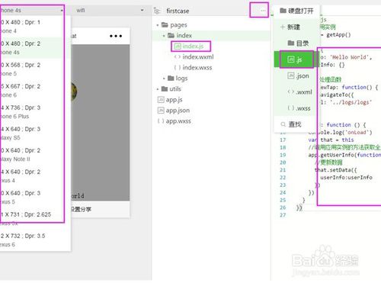This screenshot has height=286, width=381.
Task: Click the folder icon beside 硬盘打开
Action: pos(283,11)
